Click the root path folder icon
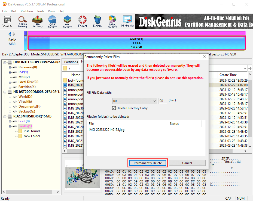Screen dimensions: 253x201 click(x=65, y=68)
